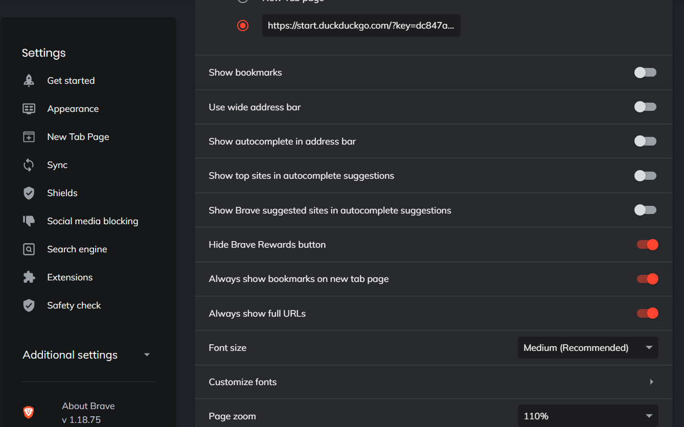Turn off Hide Brave Rewards button toggle
Viewport: 684px width, 427px height.
[x=647, y=245]
